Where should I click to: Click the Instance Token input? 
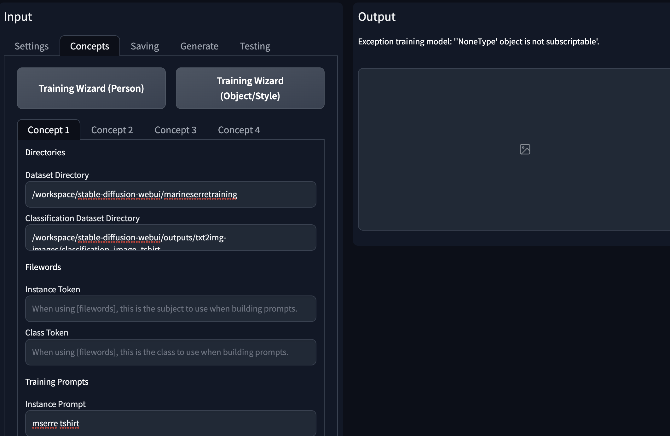click(170, 309)
